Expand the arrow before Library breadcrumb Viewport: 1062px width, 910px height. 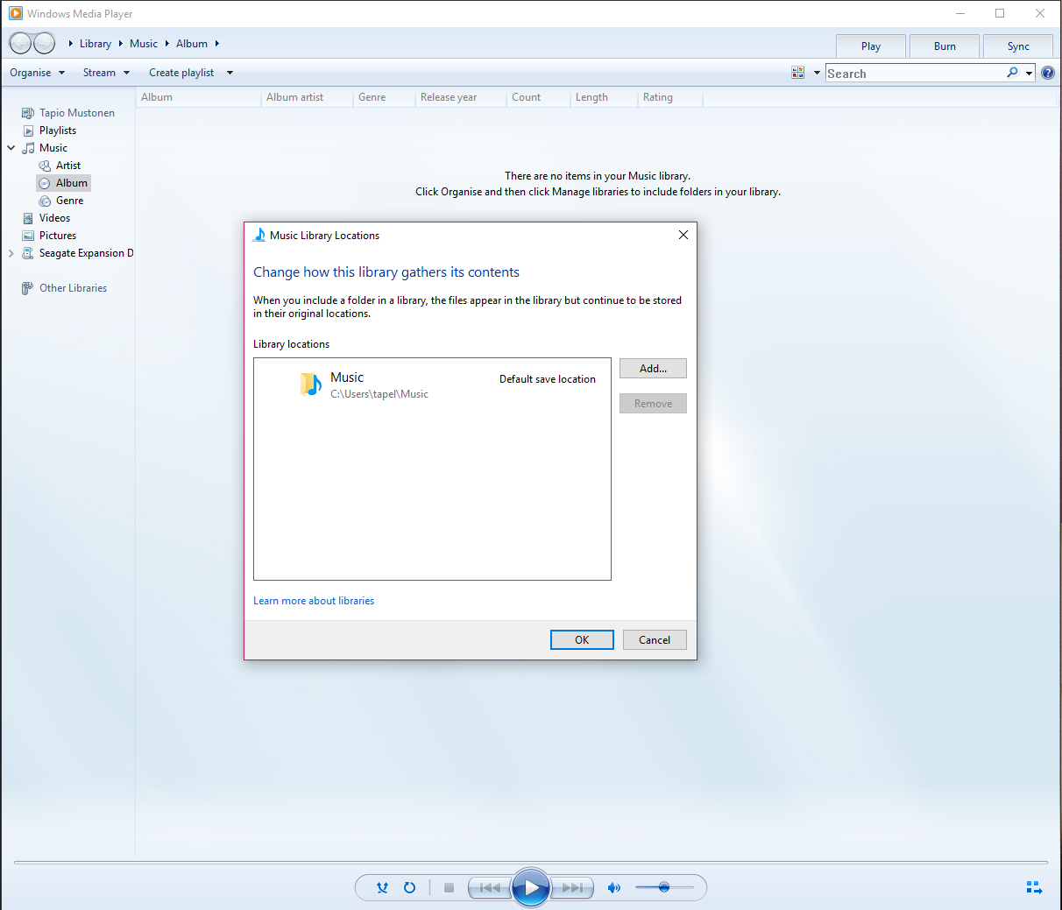pyautogui.click(x=70, y=44)
